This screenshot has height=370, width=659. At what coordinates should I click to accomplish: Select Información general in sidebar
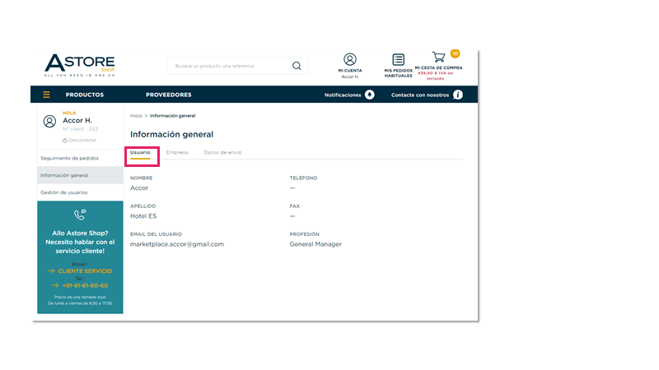click(80, 175)
